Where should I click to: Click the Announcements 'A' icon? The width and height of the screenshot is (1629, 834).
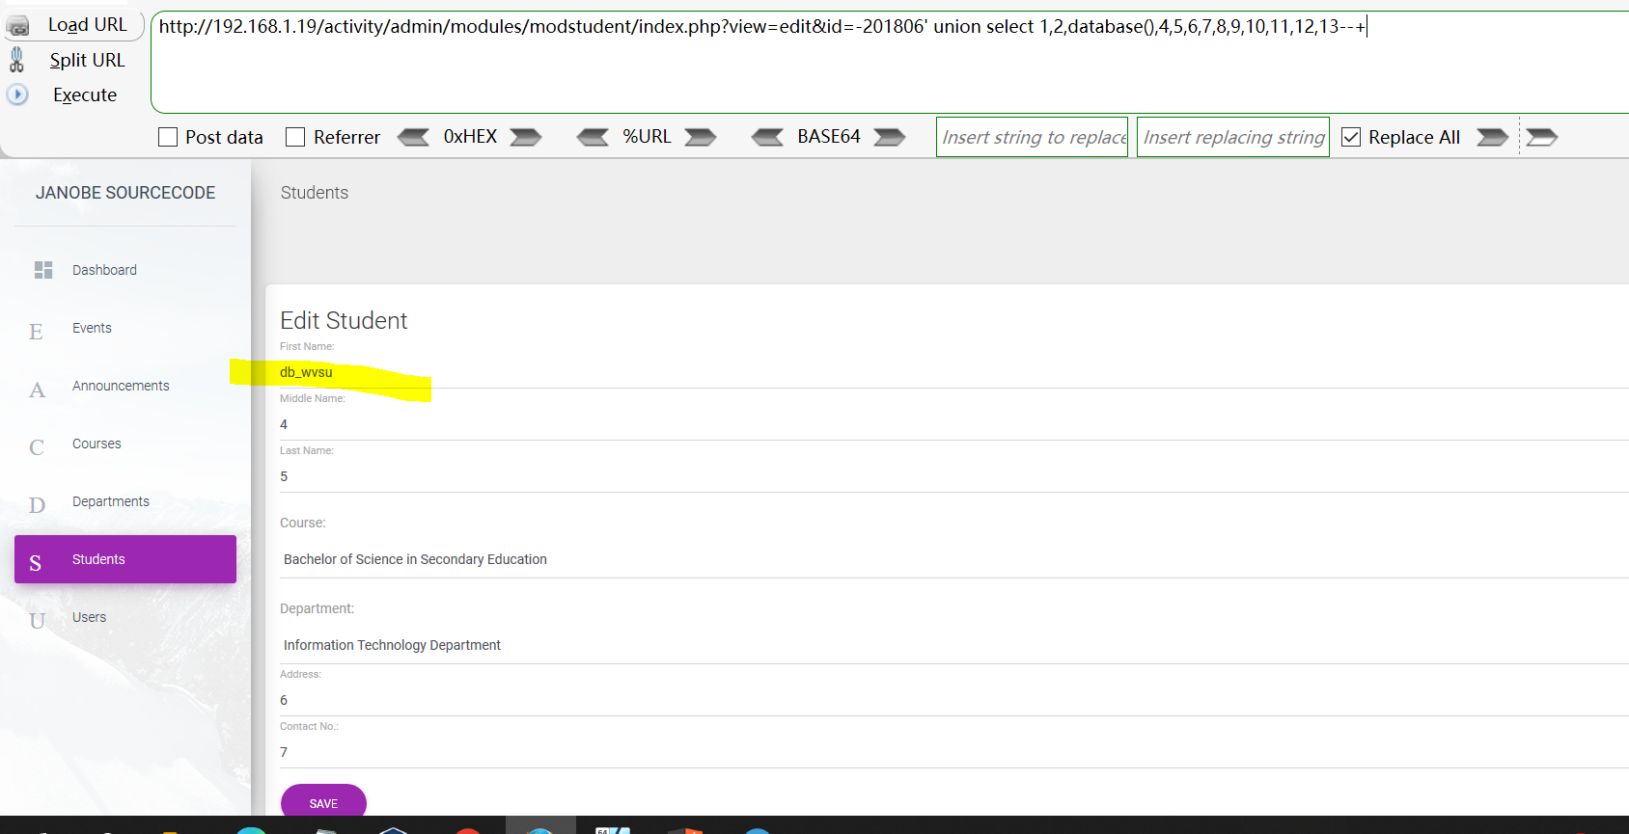pyautogui.click(x=37, y=390)
